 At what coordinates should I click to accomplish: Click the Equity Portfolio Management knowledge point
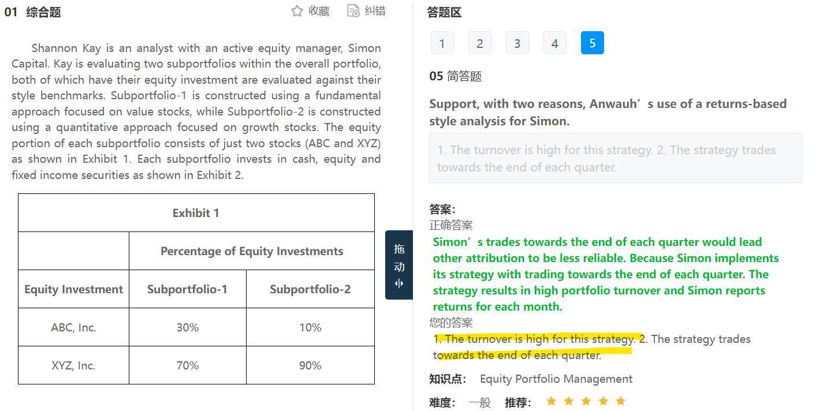pos(556,379)
